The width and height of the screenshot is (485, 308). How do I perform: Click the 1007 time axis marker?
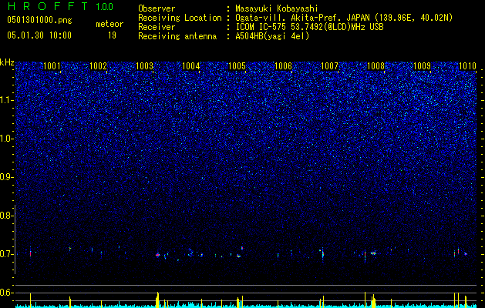[329, 66]
